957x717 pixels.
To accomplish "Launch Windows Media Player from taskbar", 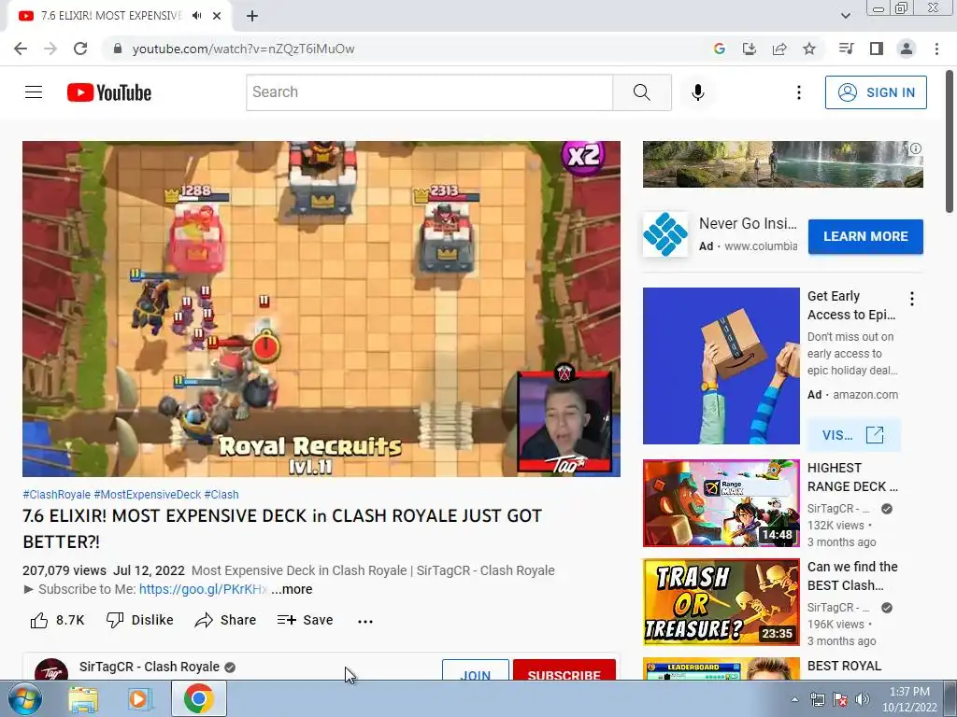I will pyautogui.click(x=139, y=699).
